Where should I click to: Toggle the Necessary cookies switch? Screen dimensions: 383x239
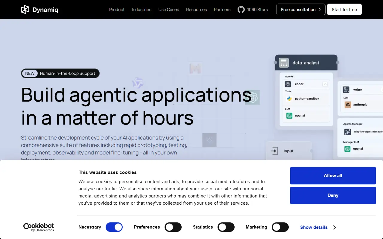coord(114,227)
